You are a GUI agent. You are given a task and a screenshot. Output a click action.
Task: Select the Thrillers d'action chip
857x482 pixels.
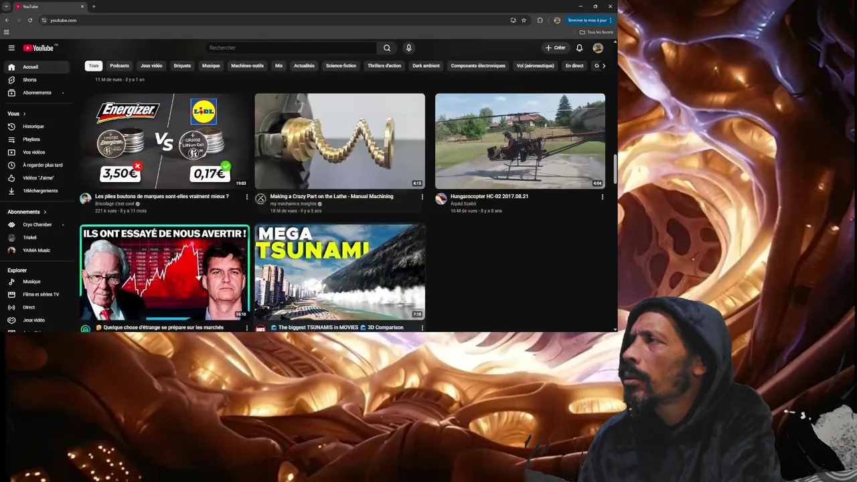point(384,66)
